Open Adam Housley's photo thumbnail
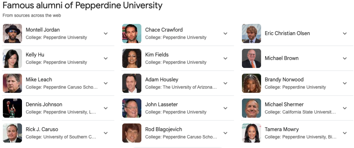The image size is (354, 148). 132,83
